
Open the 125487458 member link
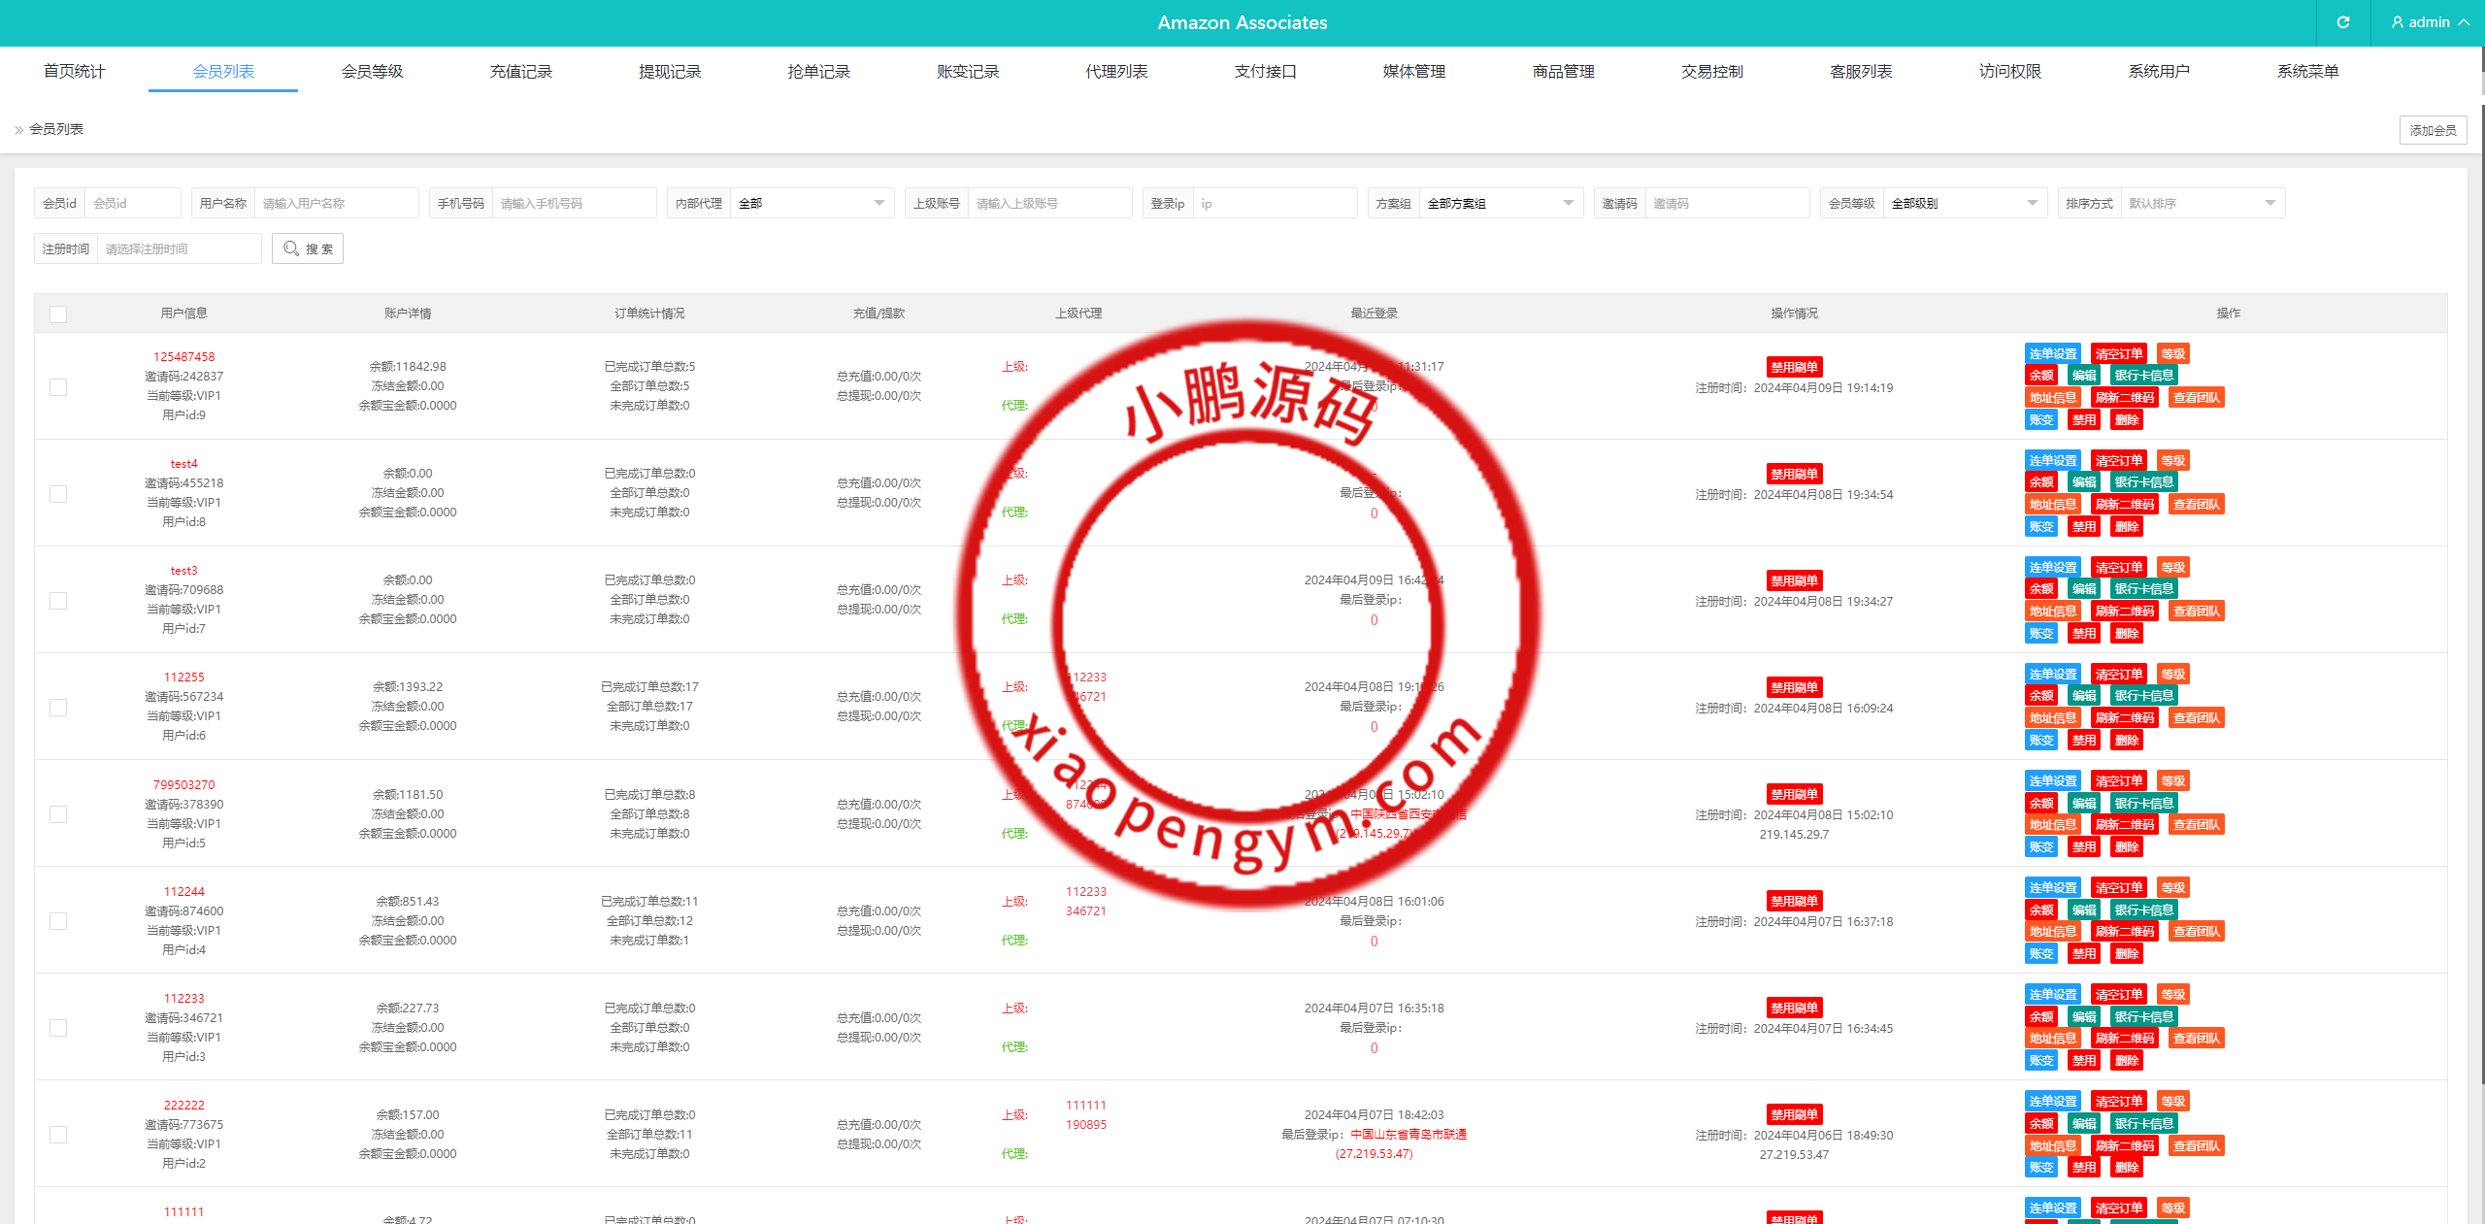pos(184,356)
